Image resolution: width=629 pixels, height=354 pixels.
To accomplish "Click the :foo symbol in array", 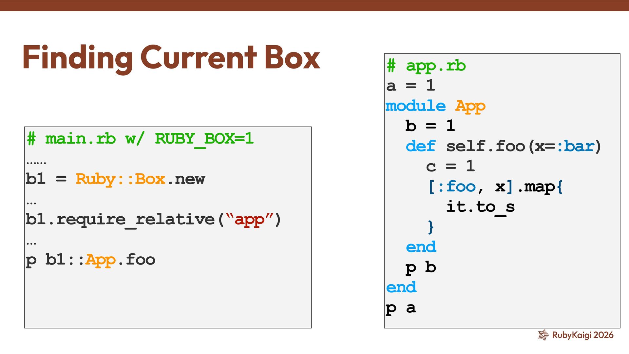I will (456, 187).
